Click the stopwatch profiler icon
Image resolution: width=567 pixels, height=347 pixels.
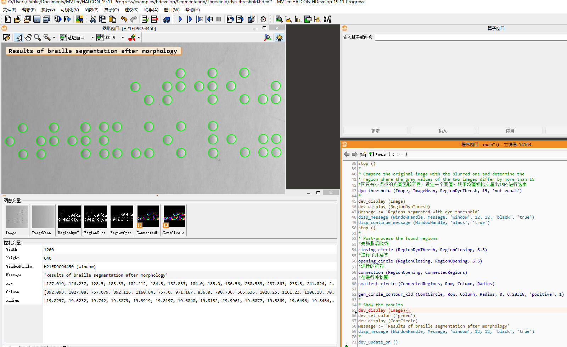(263, 19)
